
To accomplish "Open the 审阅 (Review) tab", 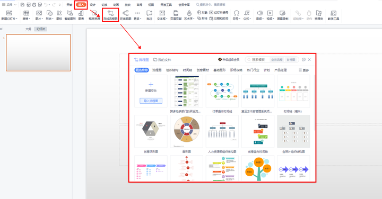I will [x=140, y=5].
